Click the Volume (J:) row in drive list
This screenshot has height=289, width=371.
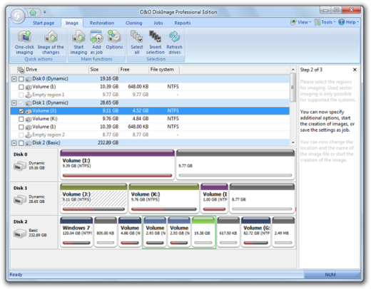[150, 111]
